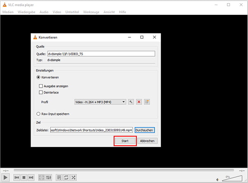Click the Durchsuchen button
The width and height of the screenshot is (248, 183).
[145, 130]
